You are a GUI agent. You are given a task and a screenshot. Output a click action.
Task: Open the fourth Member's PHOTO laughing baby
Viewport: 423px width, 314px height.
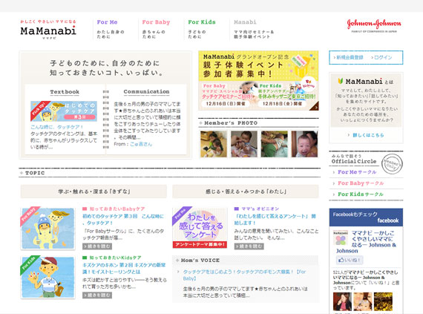click(x=304, y=144)
